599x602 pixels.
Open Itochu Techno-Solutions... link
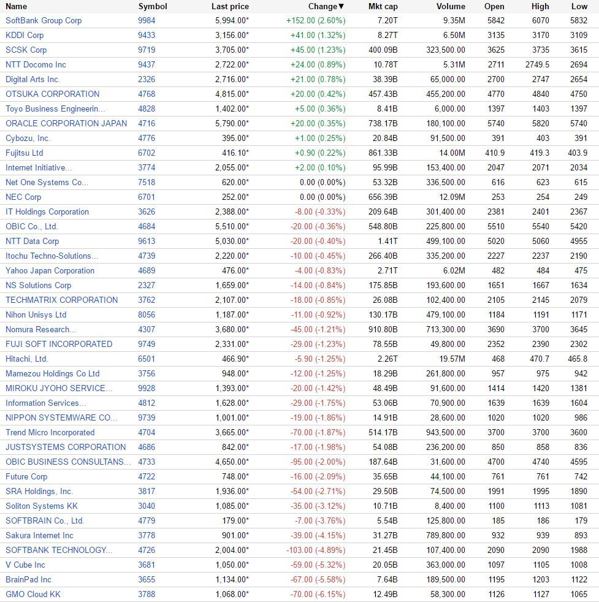coord(52,256)
